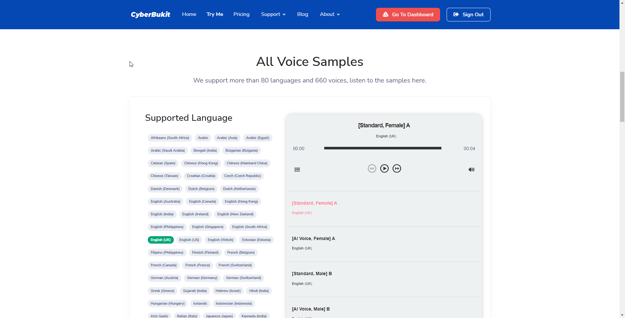Click the CyberBukit logo
625x318 pixels.
tap(150, 14)
